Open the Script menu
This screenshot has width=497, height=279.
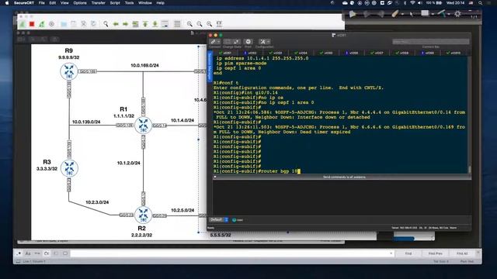115,3
